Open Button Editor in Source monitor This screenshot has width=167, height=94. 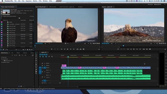99,49
